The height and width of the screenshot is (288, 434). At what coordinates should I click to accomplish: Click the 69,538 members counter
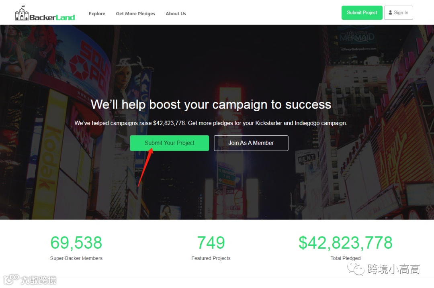[x=76, y=243]
